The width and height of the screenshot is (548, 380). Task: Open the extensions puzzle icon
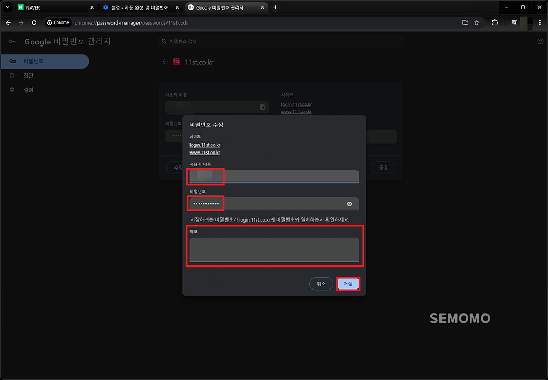point(495,22)
